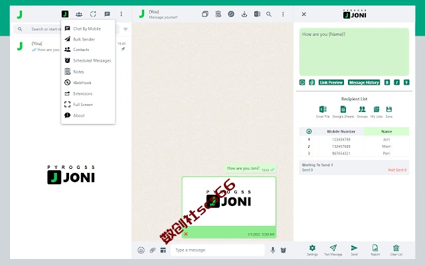
Task: Open the status circle icon
Action: point(93,14)
